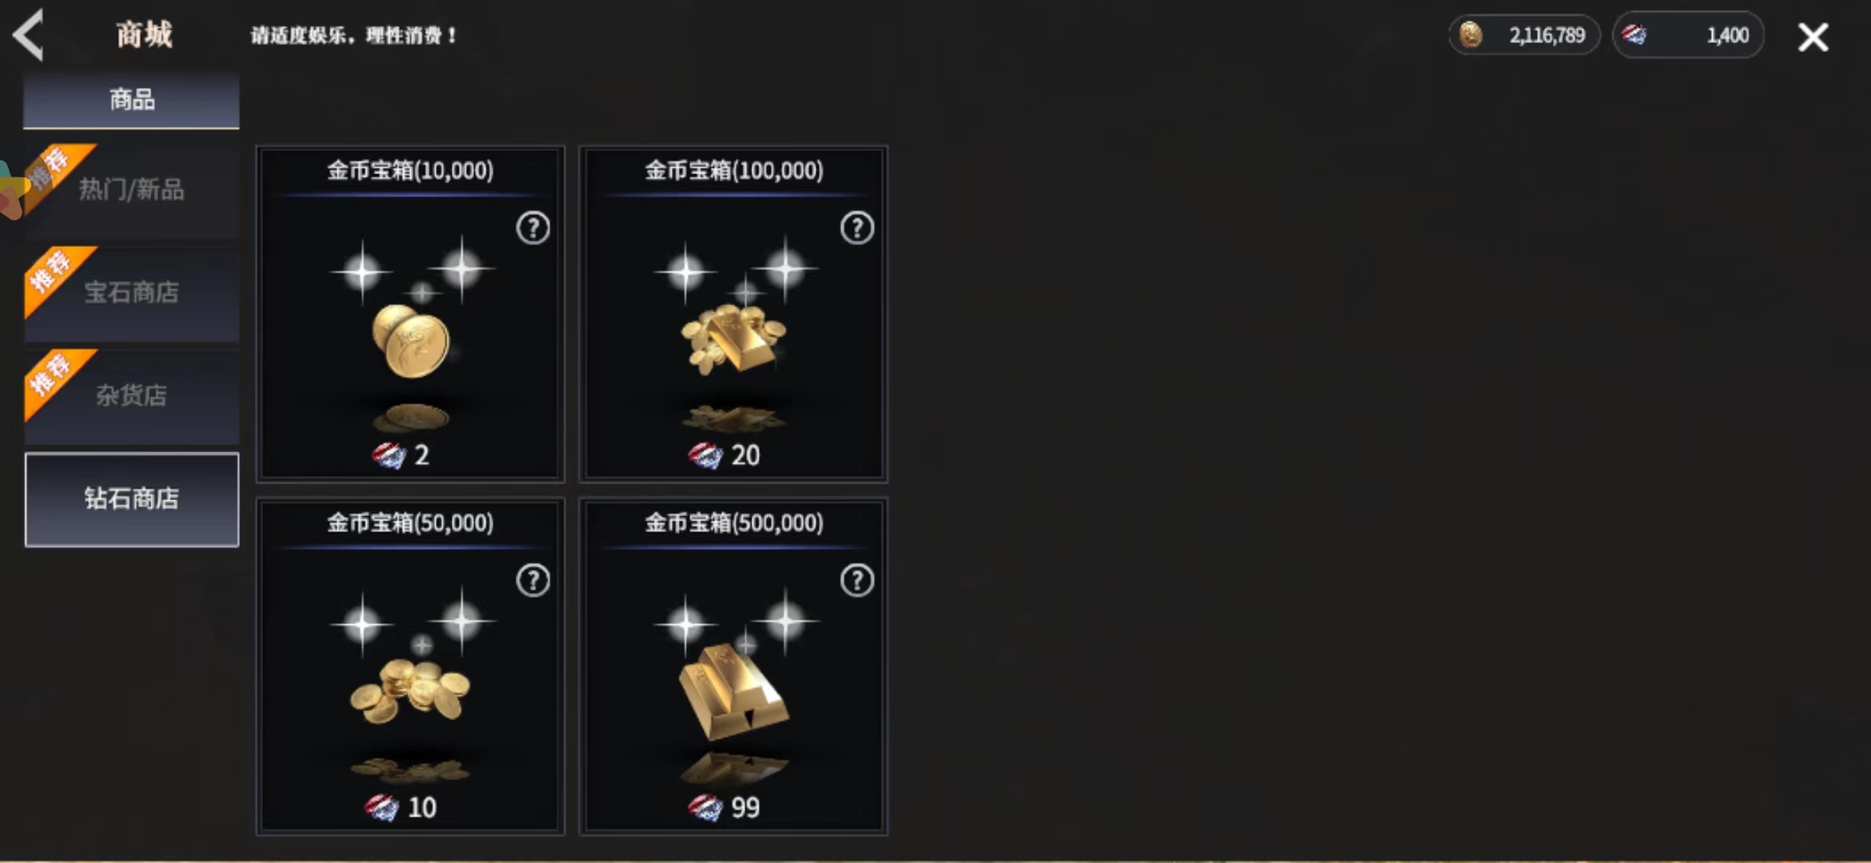1871x863 pixels.
Task: Open the 杂货店 tab
Action: click(132, 395)
